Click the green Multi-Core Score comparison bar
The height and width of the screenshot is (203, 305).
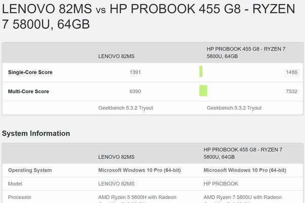(203, 91)
